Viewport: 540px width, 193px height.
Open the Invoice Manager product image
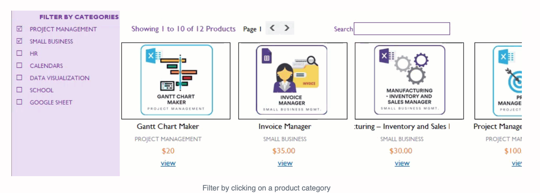click(293, 81)
